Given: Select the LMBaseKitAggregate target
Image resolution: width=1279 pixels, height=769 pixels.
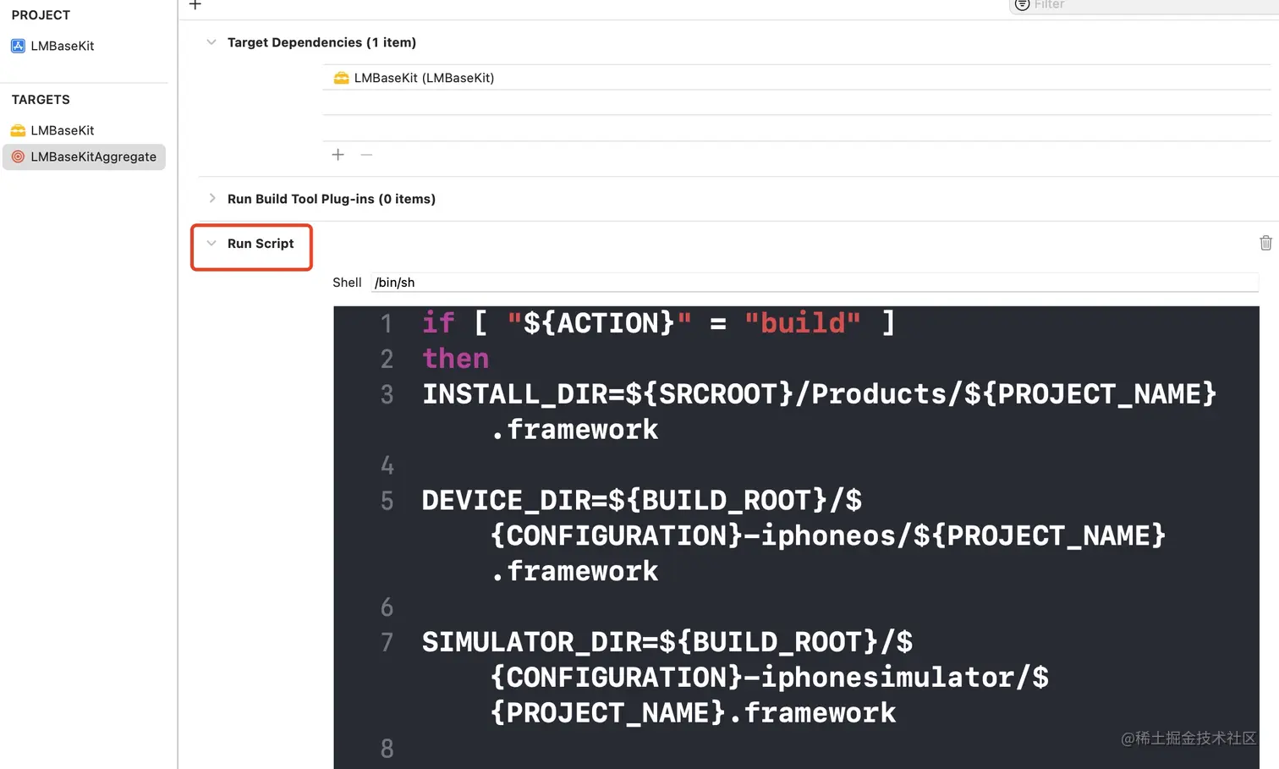Looking at the screenshot, I should 85,157.
